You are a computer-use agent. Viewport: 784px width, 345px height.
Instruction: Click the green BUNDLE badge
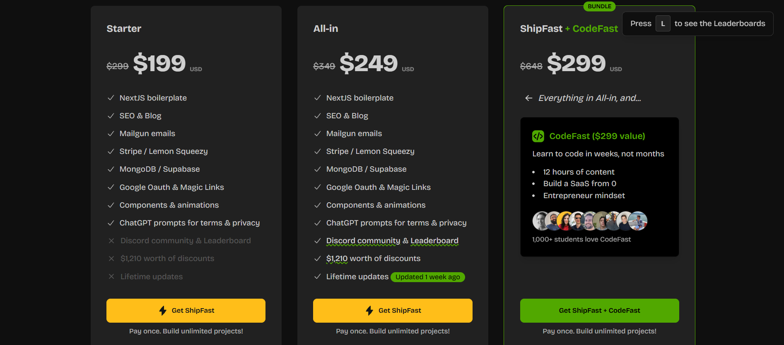coord(599,6)
